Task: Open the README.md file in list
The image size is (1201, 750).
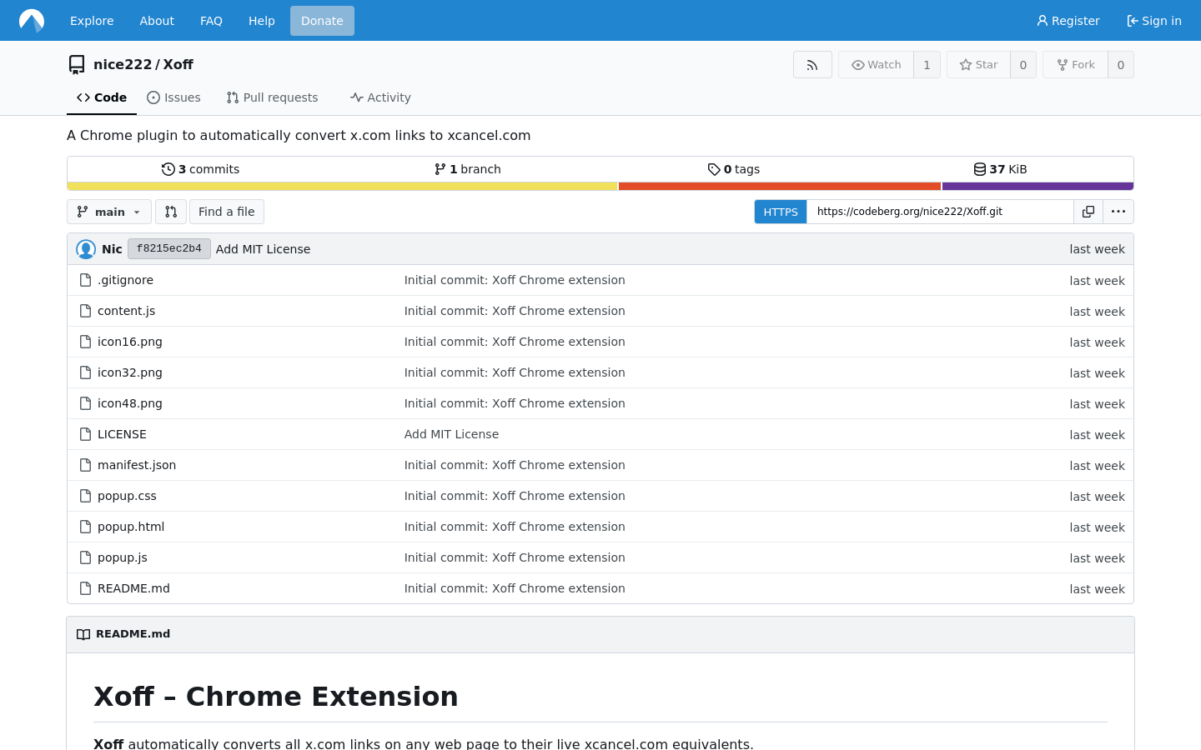Action: click(133, 588)
